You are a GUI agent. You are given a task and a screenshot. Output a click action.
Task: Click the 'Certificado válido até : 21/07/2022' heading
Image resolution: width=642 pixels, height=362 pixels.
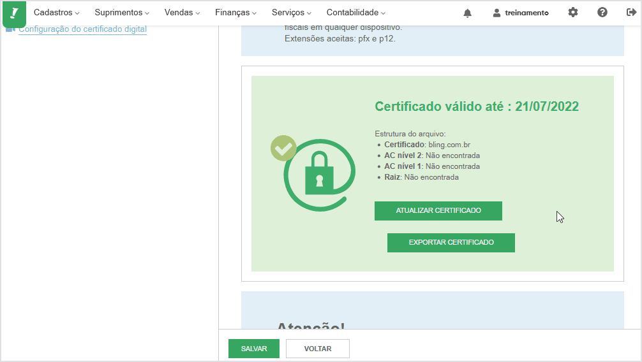(x=477, y=106)
